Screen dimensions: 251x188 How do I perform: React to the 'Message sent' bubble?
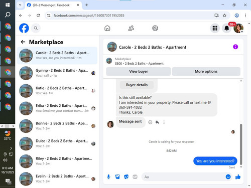[150, 122]
